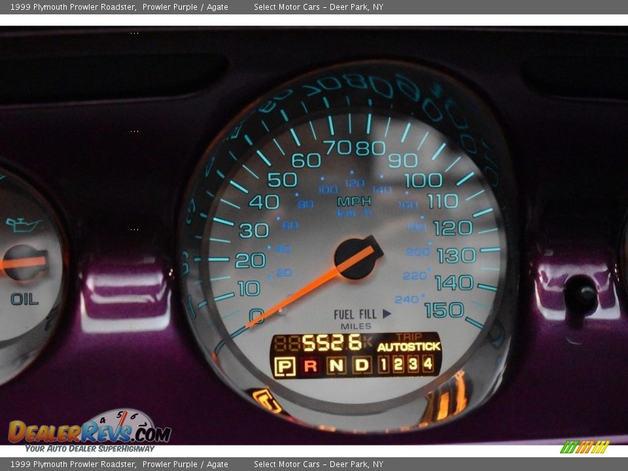Click the 120 mph mark on the outer scale

tap(453, 228)
